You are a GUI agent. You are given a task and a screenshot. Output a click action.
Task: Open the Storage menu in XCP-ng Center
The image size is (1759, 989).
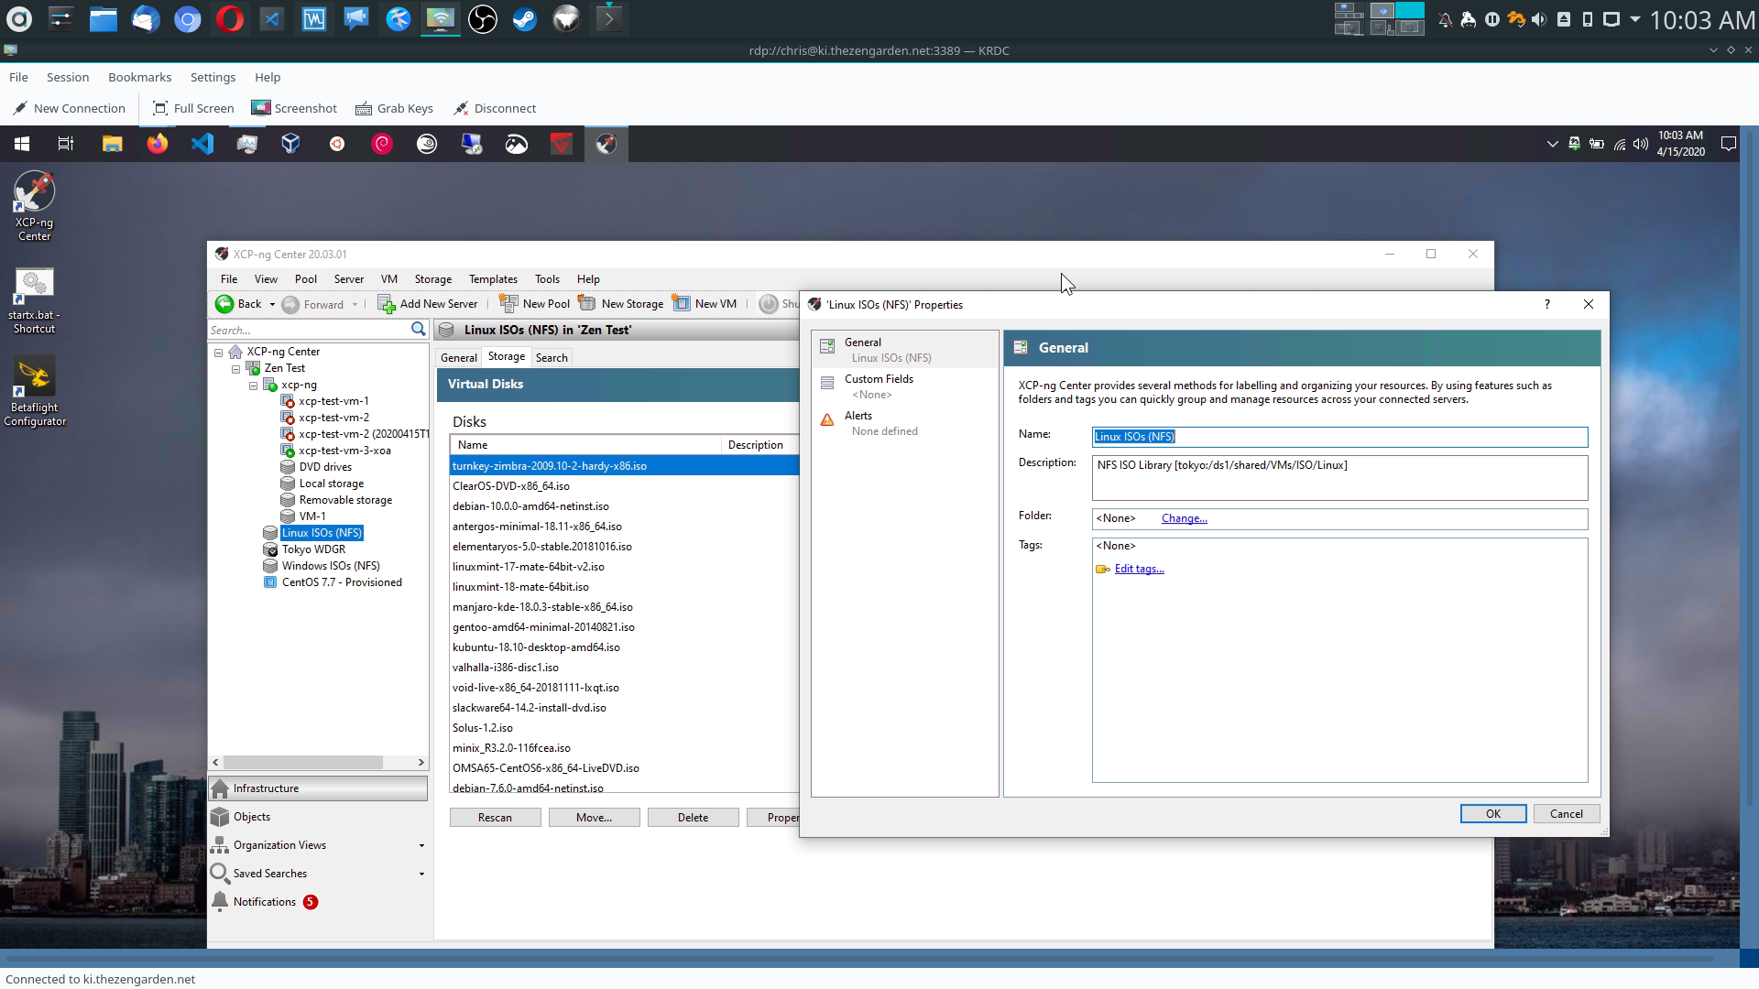432,279
